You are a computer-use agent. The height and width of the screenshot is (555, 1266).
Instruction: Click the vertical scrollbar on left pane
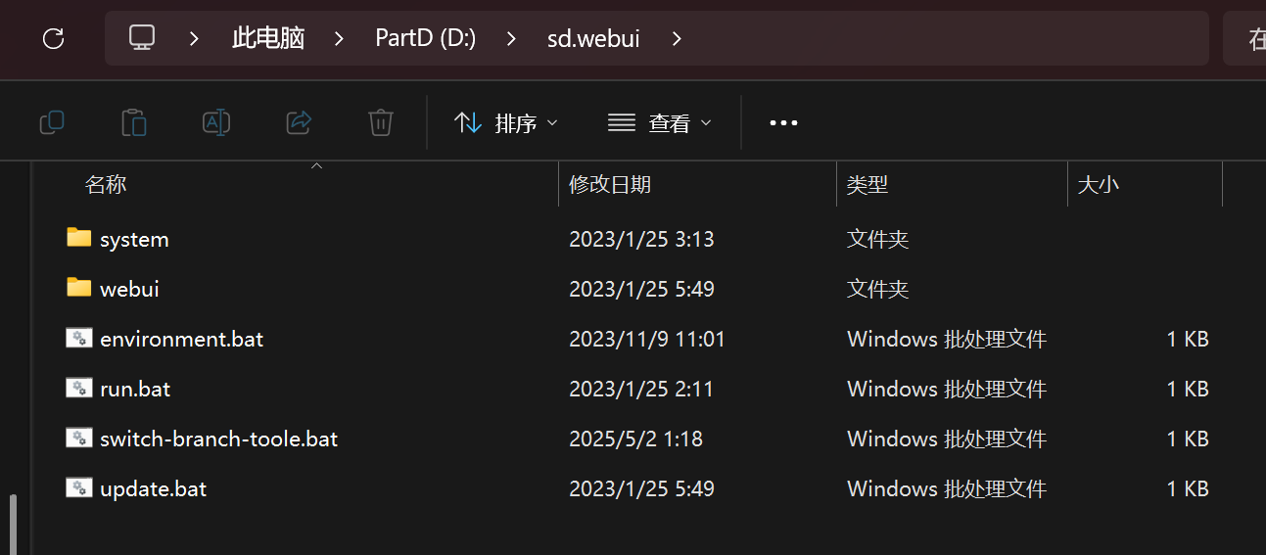[13, 524]
